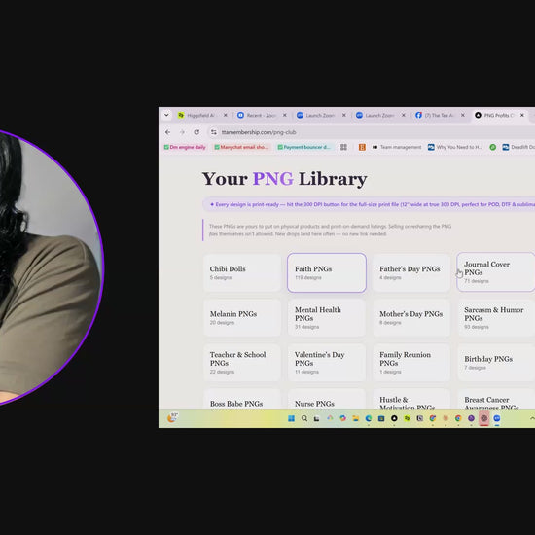Open the Journal Cover PNGs card
535x535 pixels.
(496, 272)
